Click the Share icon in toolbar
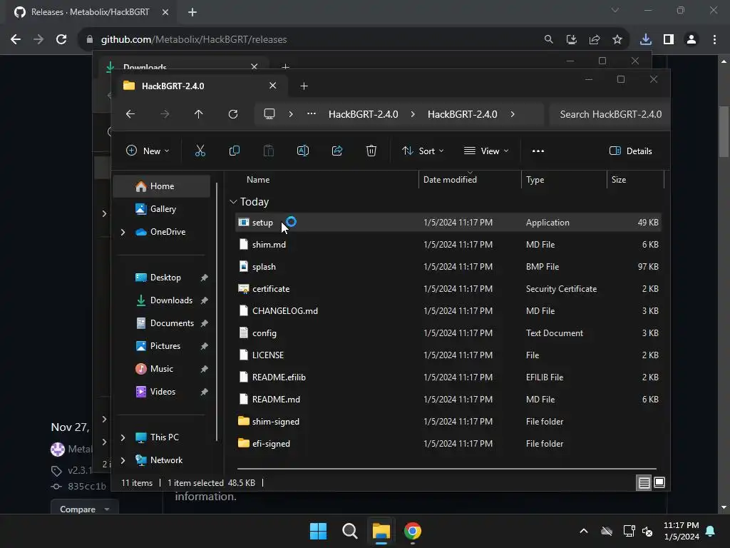Image resolution: width=730 pixels, height=548 pixels. click(x=337, y=151)
